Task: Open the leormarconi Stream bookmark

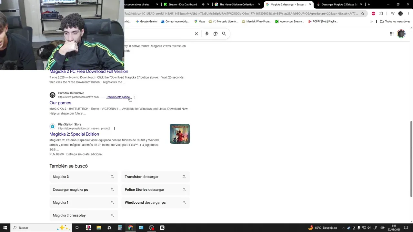Action: (x=289, y=22)
